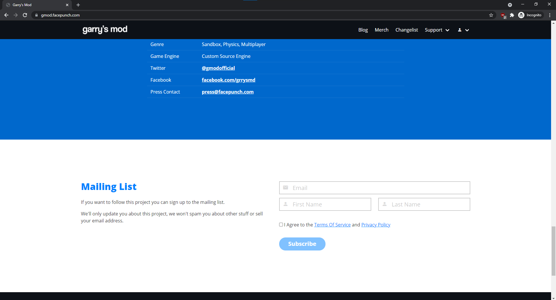Click the user account icon in navbar

[460, 30]
